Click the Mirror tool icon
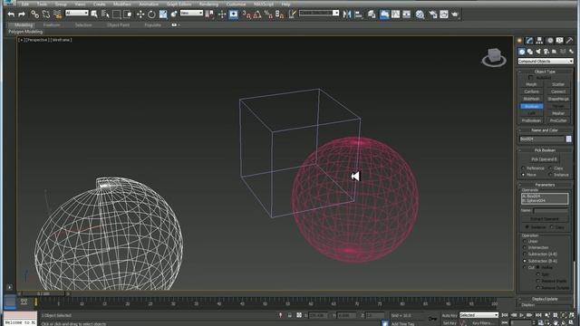This screenshot has width=580, height=326. [347, 14]
